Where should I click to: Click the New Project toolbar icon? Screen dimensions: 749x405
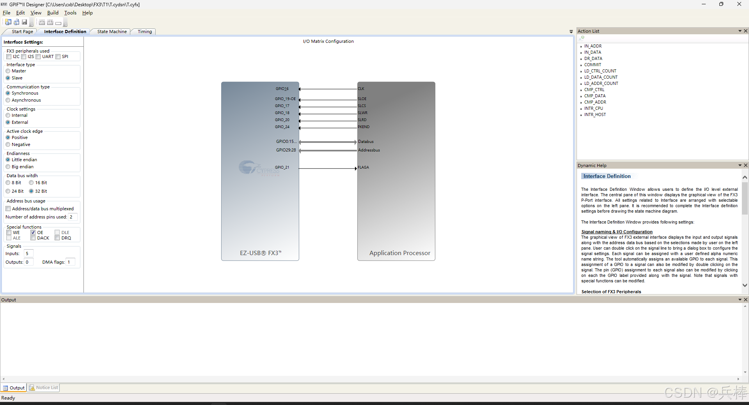point(8,22)
